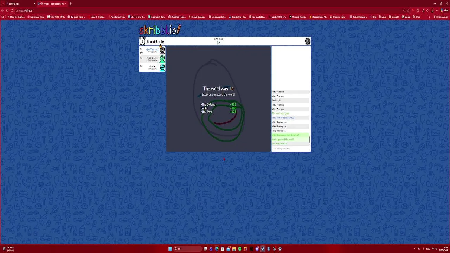Close the first browser tab
Viewport: 450px width, 253px height.
[x=34, y=4]
